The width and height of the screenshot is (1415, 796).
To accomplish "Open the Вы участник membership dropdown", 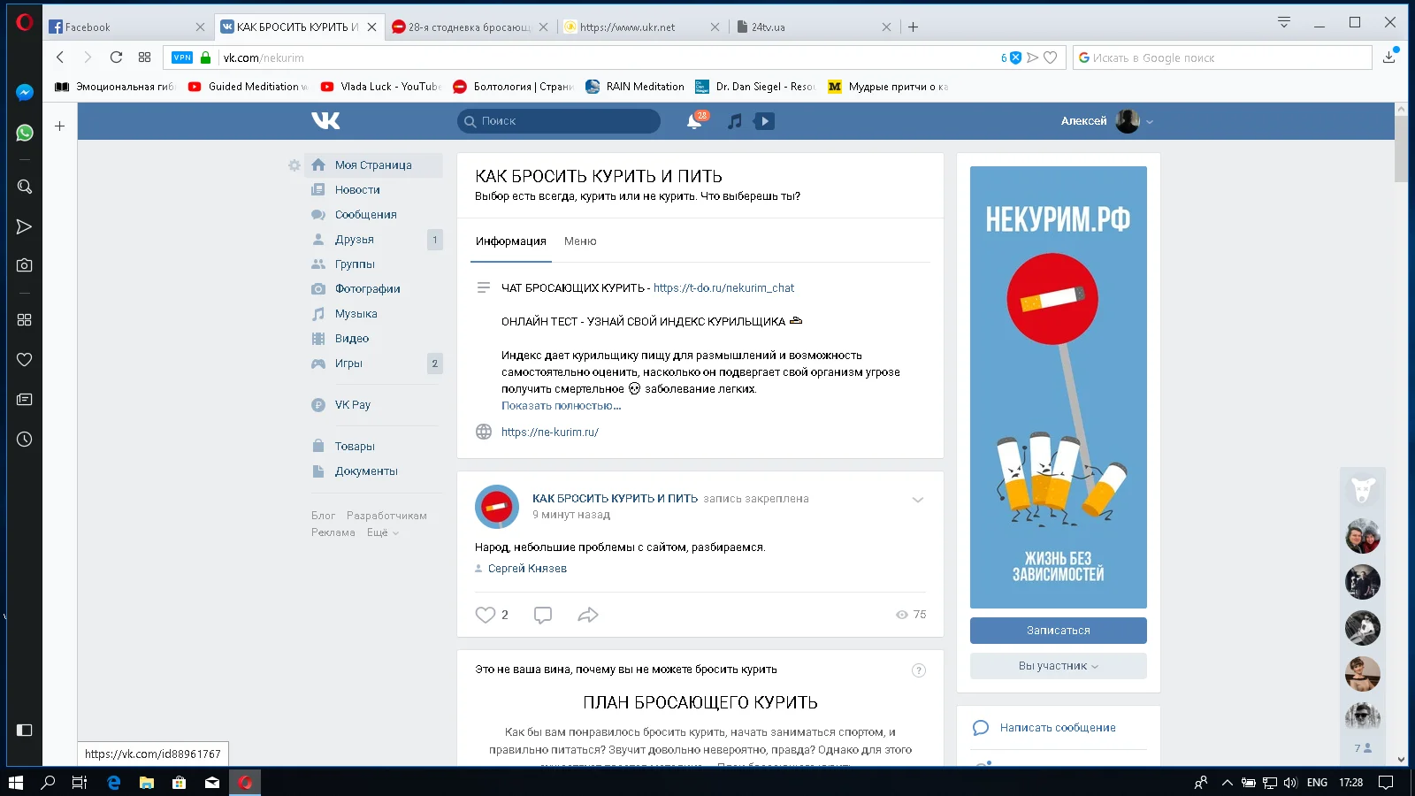I will pyautogui.click(x=1058, y=666).
